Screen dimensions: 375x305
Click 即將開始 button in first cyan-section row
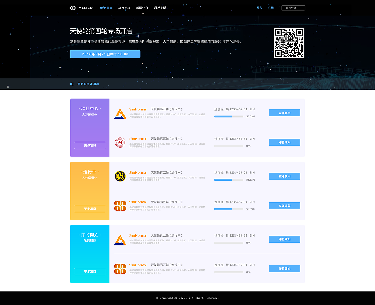tap(284, 239)
